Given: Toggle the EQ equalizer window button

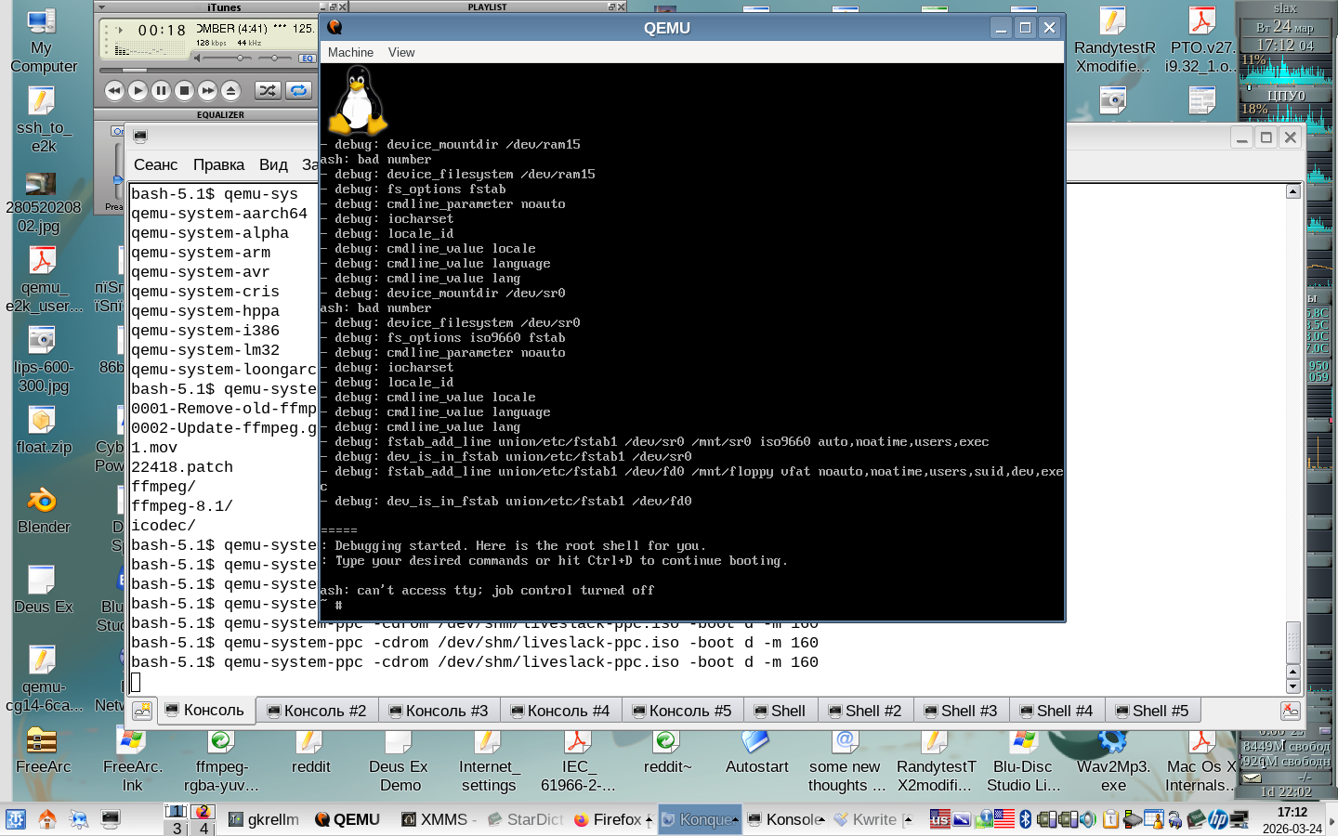Looking at the screenshot, I should pos(307,58).
